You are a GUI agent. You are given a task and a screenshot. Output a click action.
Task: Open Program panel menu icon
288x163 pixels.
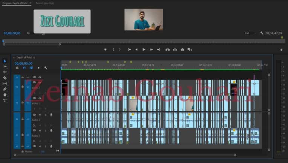coord(30,3)
